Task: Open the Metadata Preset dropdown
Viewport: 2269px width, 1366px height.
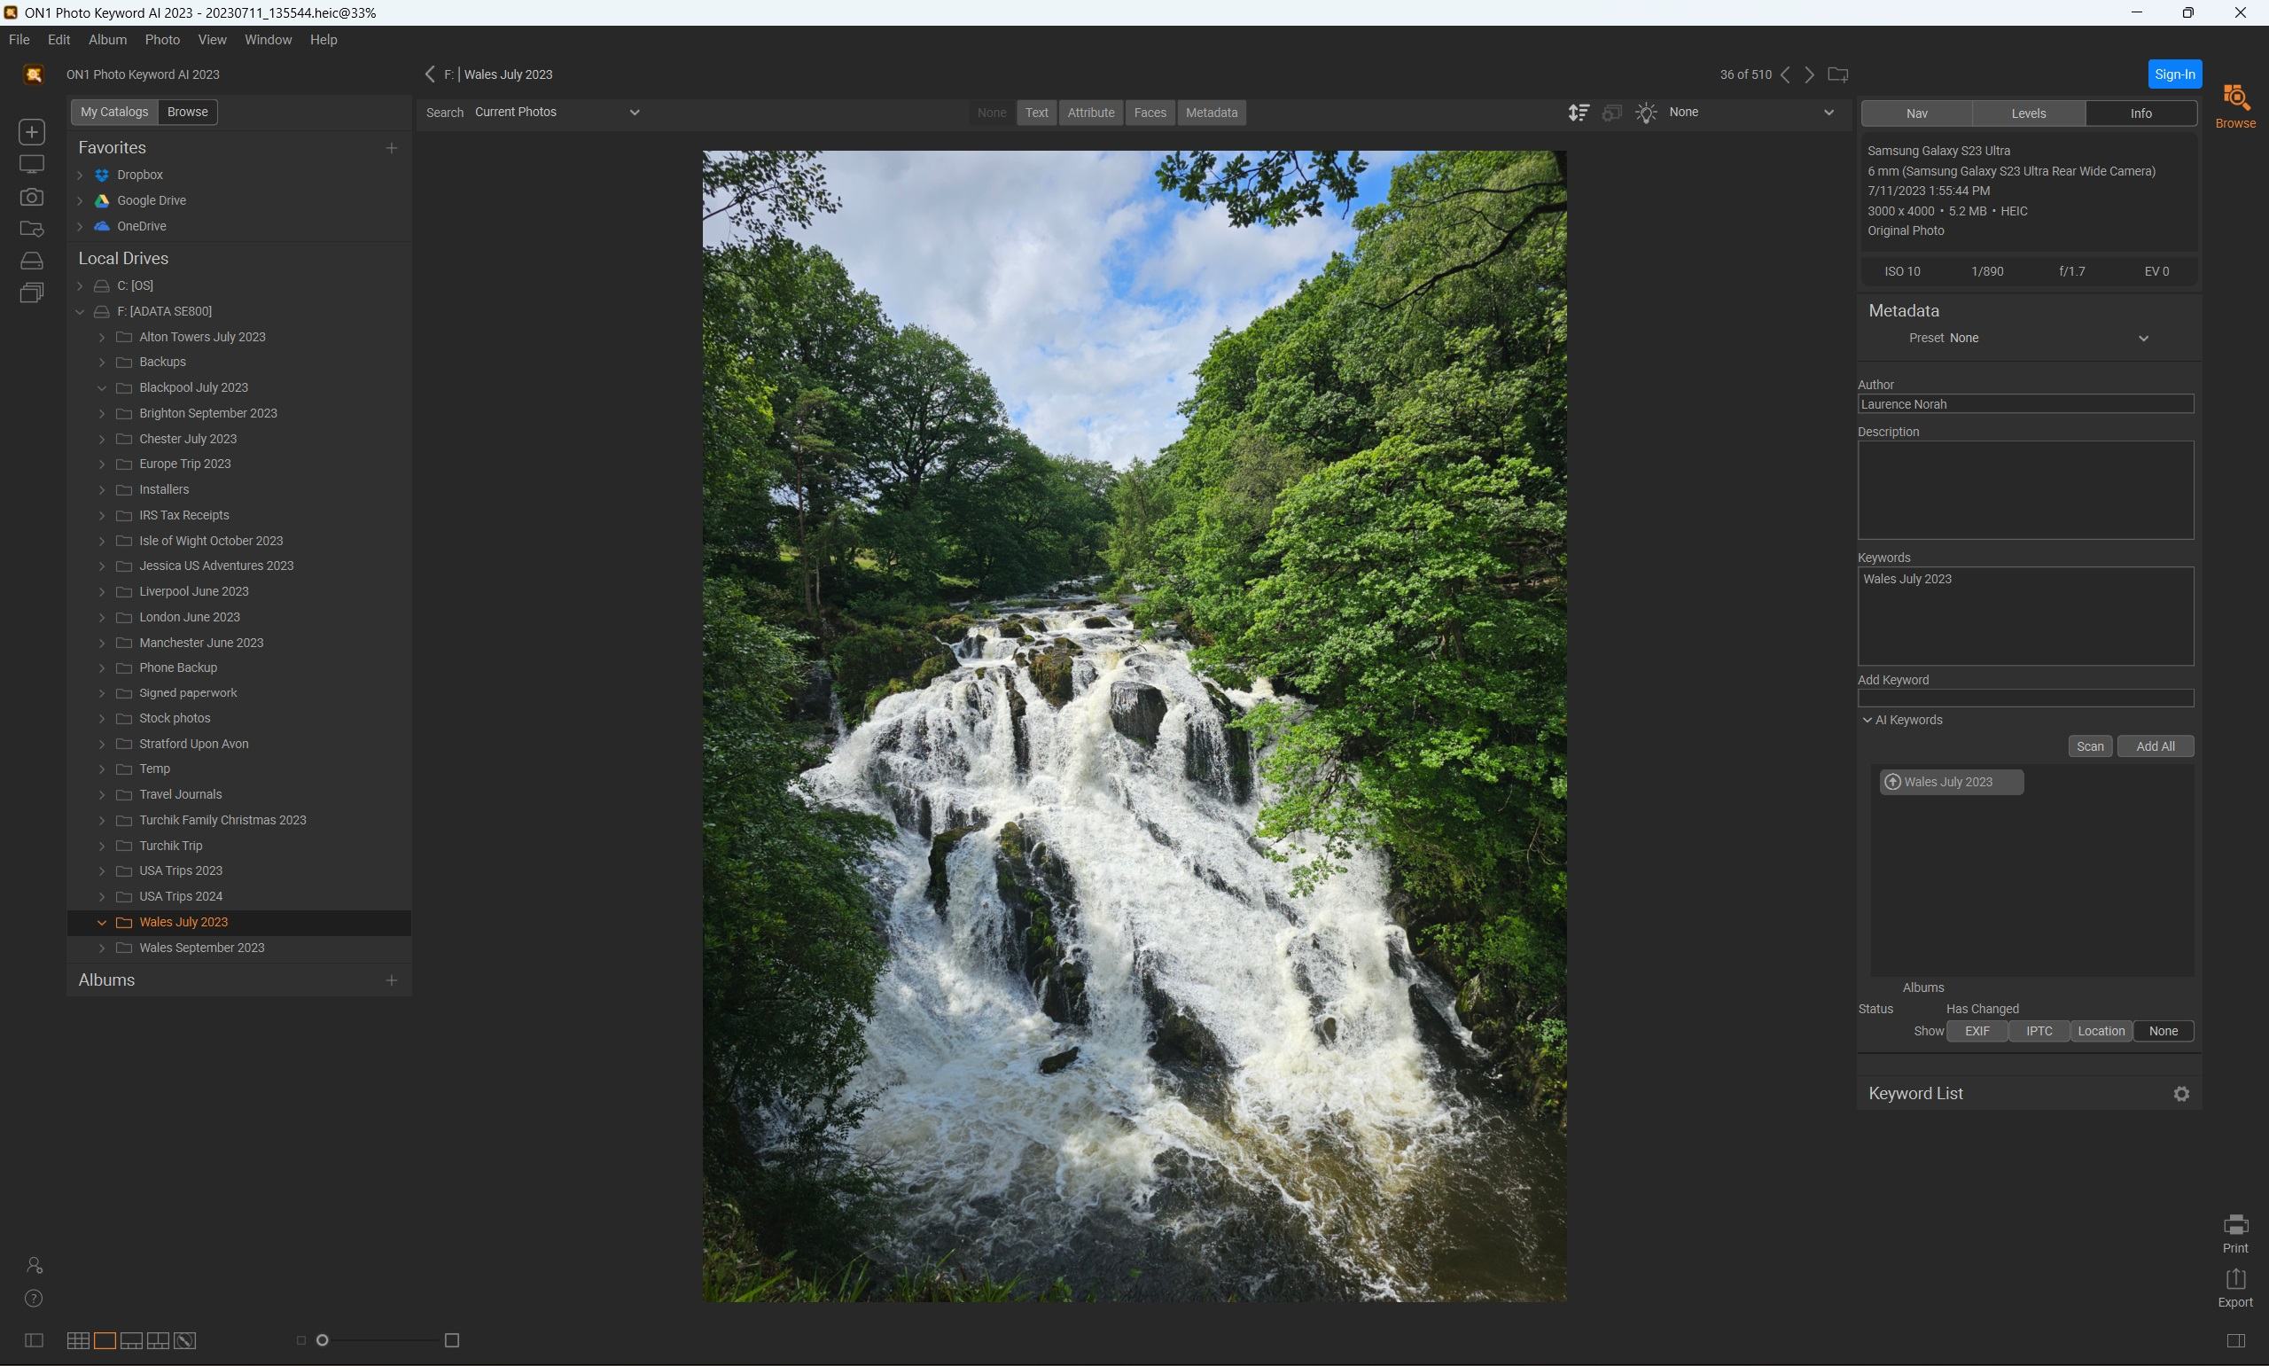Action: [2142, 338]
